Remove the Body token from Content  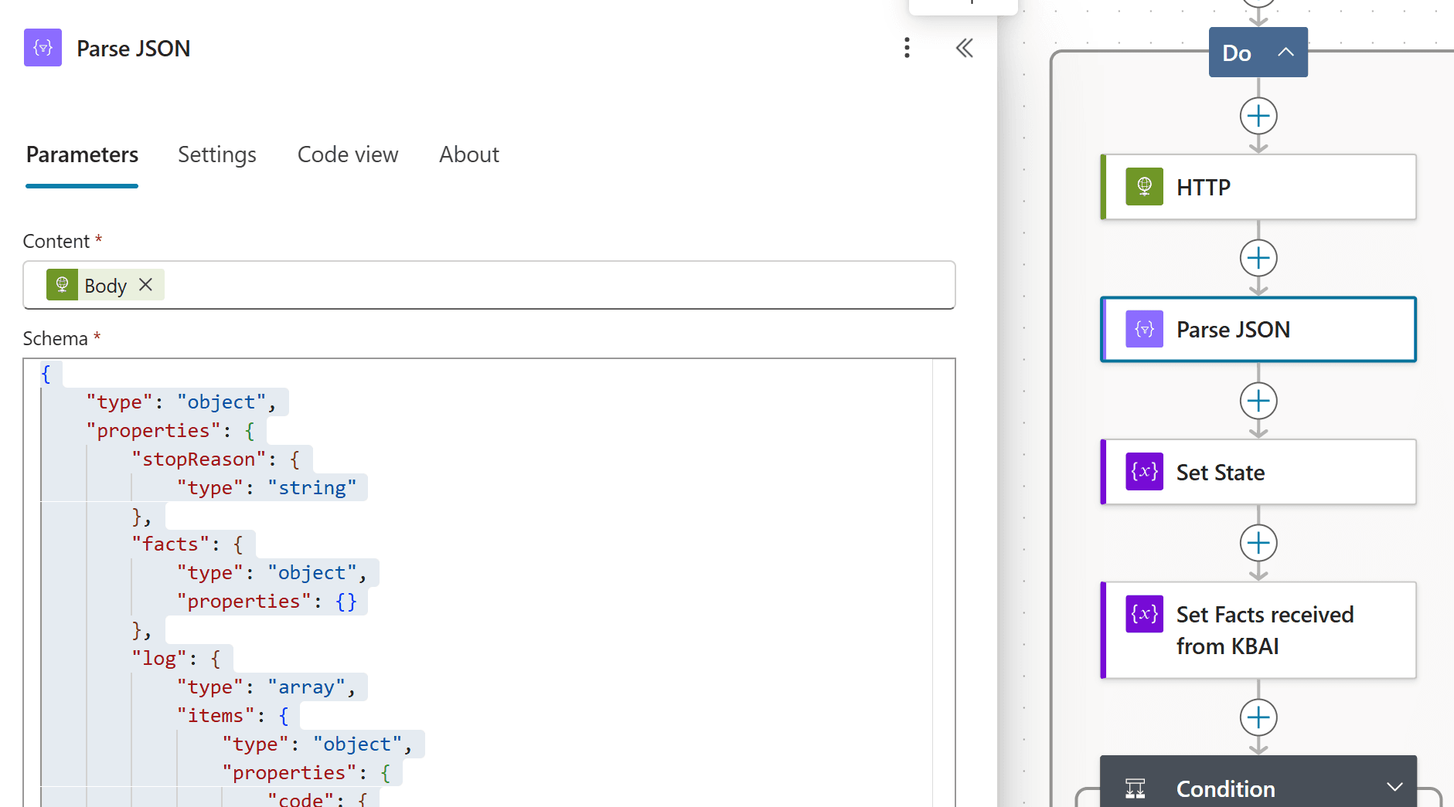tap(146, 285)
